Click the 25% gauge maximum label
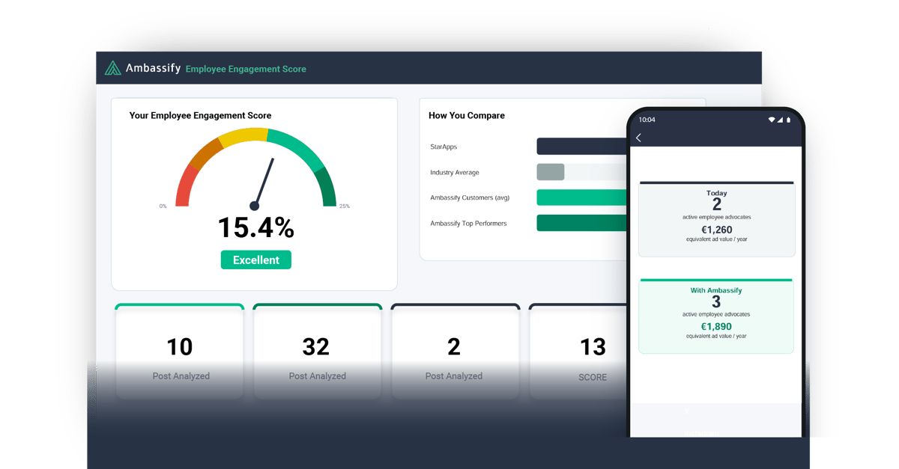Screen dimensions: 899x469 click(345, 206)
